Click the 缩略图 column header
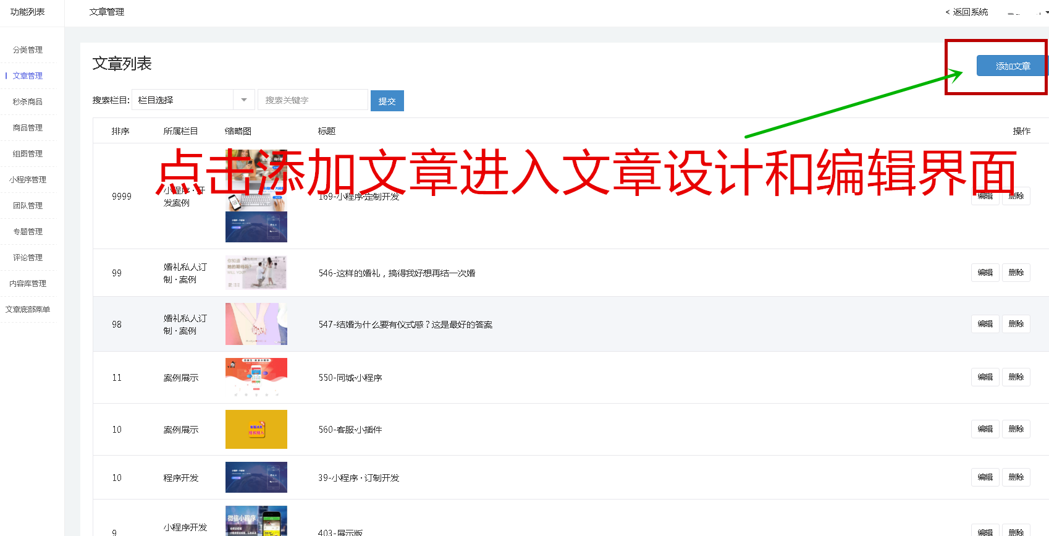 click(x=238, y=131)
